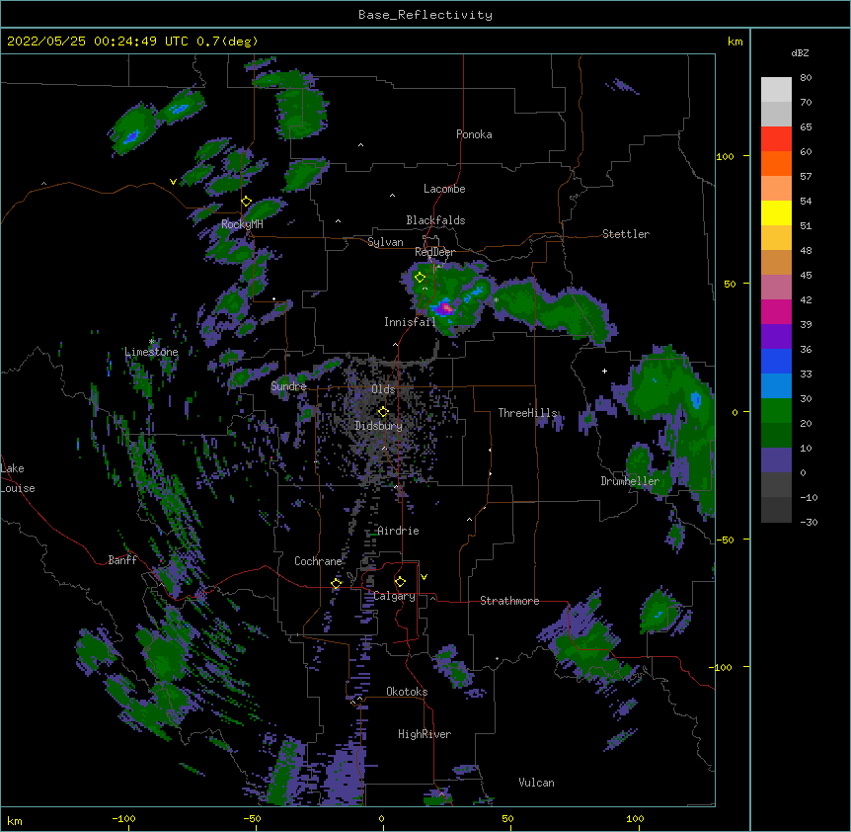The width and height of the screenshot is (851, 832).
Task: Click the dBZ legend heading
Action: click(x=800, y=52)
